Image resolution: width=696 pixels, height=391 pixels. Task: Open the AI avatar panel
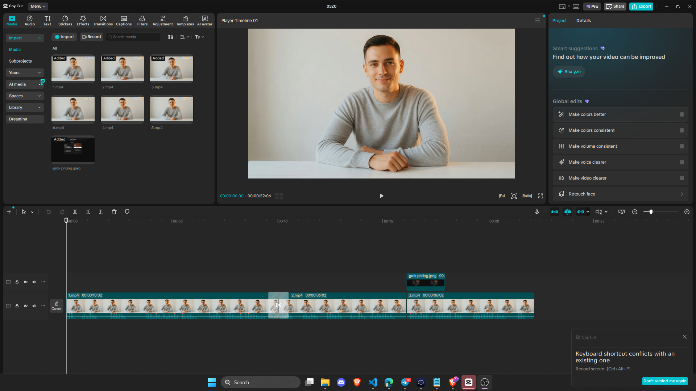pyautogui.click(x=205, y=21)
